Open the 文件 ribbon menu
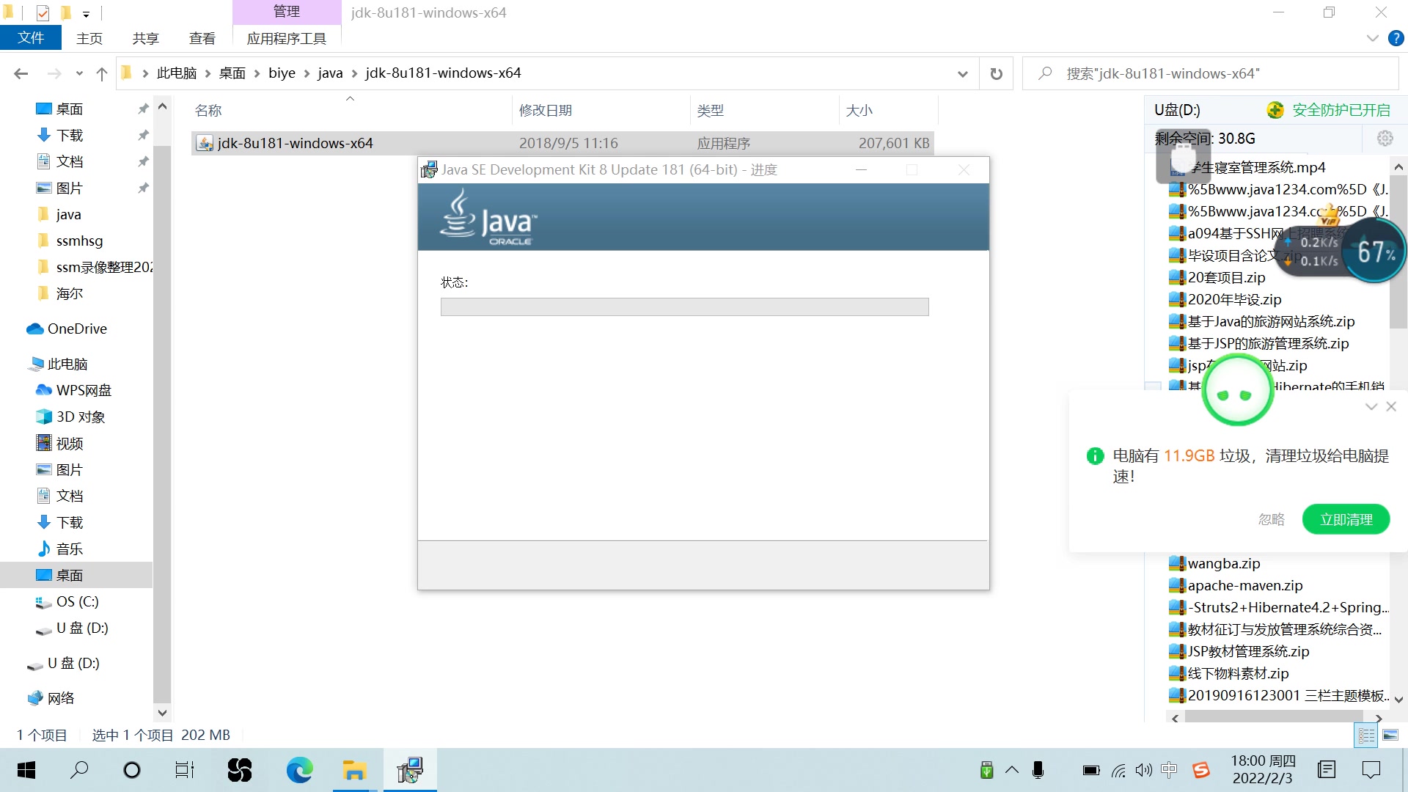This screenshot has height=792, width=1408. 31,38
